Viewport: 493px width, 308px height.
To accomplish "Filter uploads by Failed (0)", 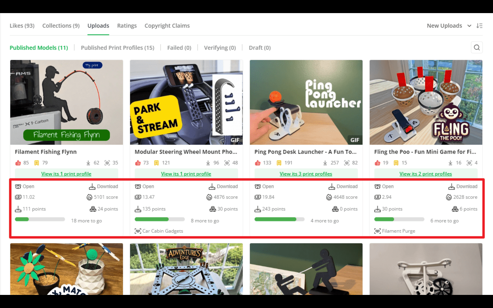I will 179,48.
